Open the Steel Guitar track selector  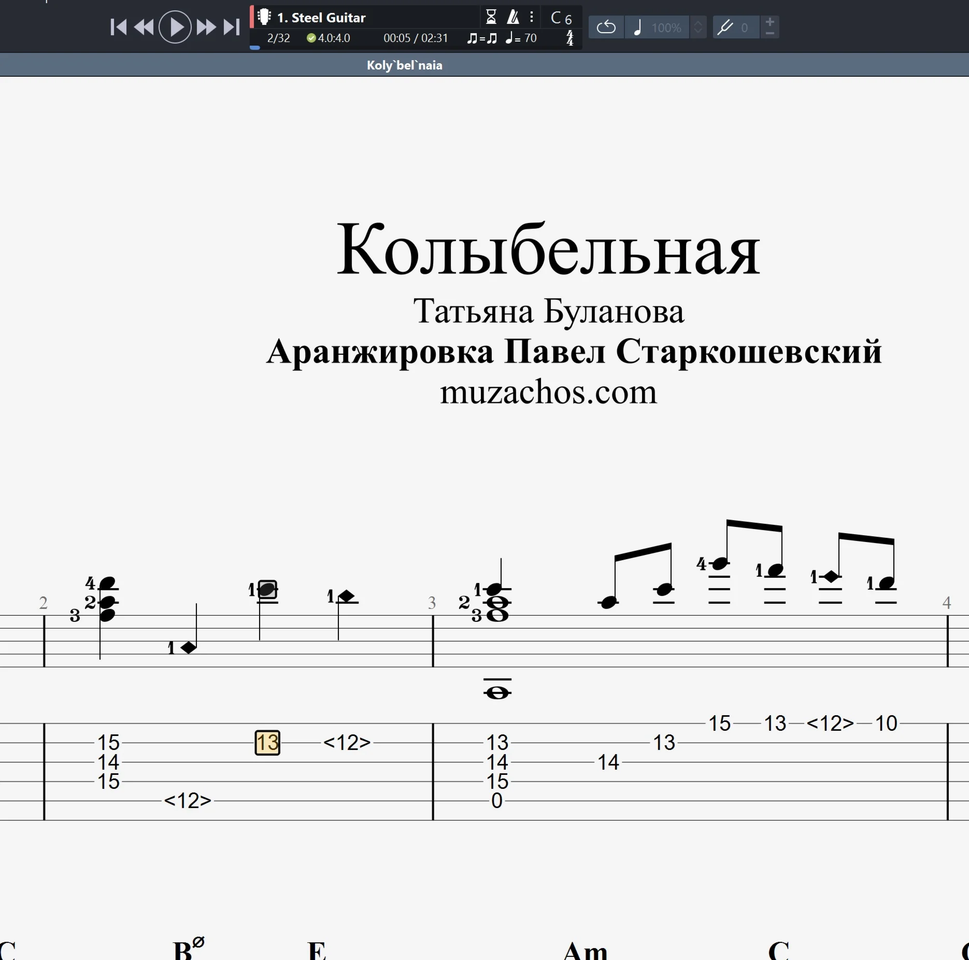click(321, 18)
